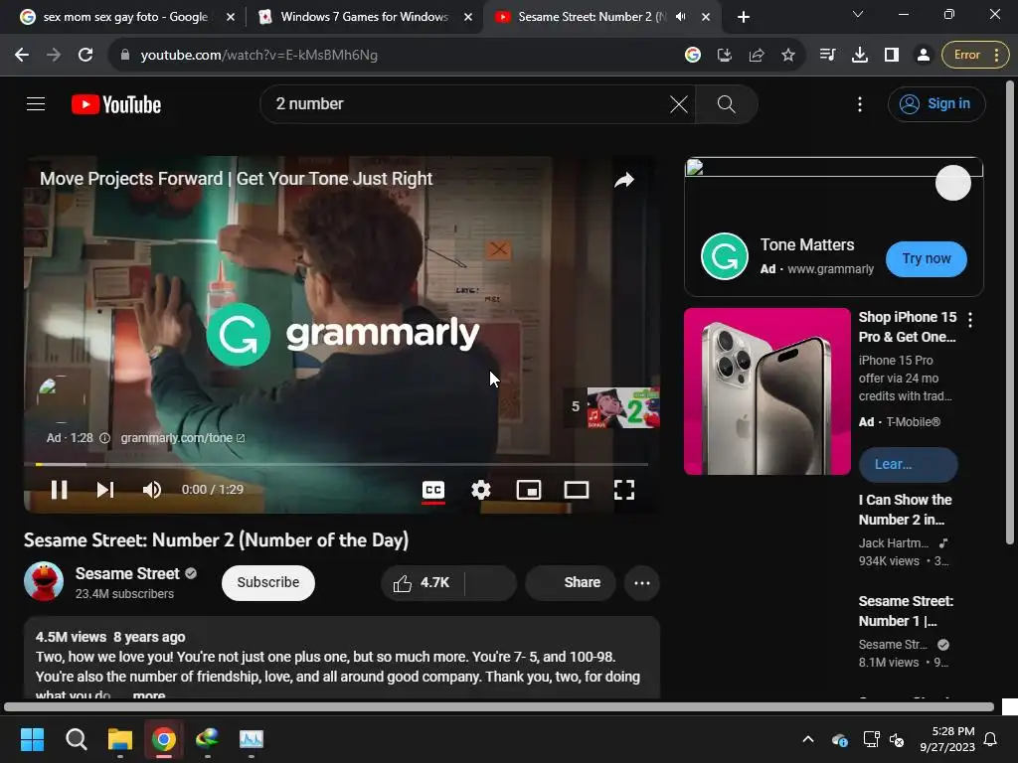This screenshot has width=1018, height=763.
Task: Open the player settings gear
Action: click(x=481, y=490)
